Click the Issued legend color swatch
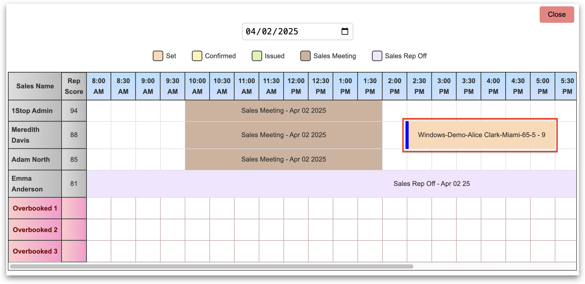This screenshot has width=585, height=284. click(257, 56)
